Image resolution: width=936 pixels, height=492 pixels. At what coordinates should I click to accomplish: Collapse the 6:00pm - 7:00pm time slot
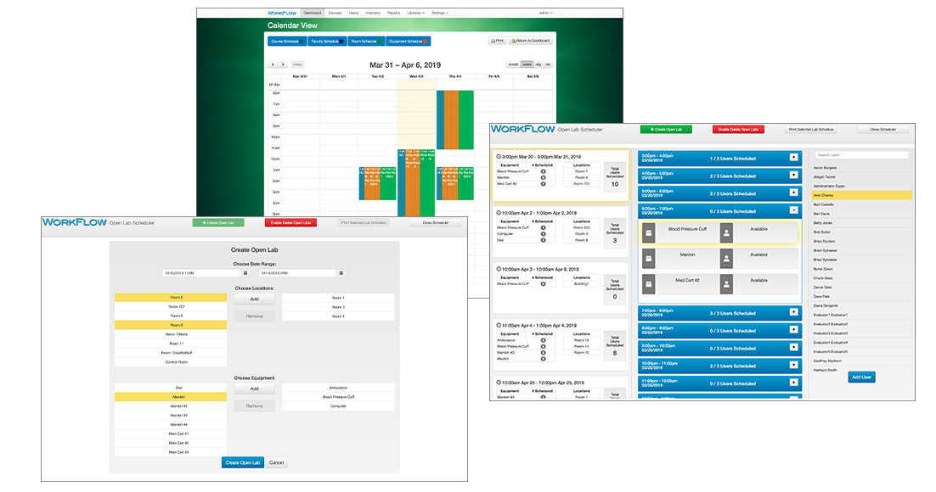793,210
